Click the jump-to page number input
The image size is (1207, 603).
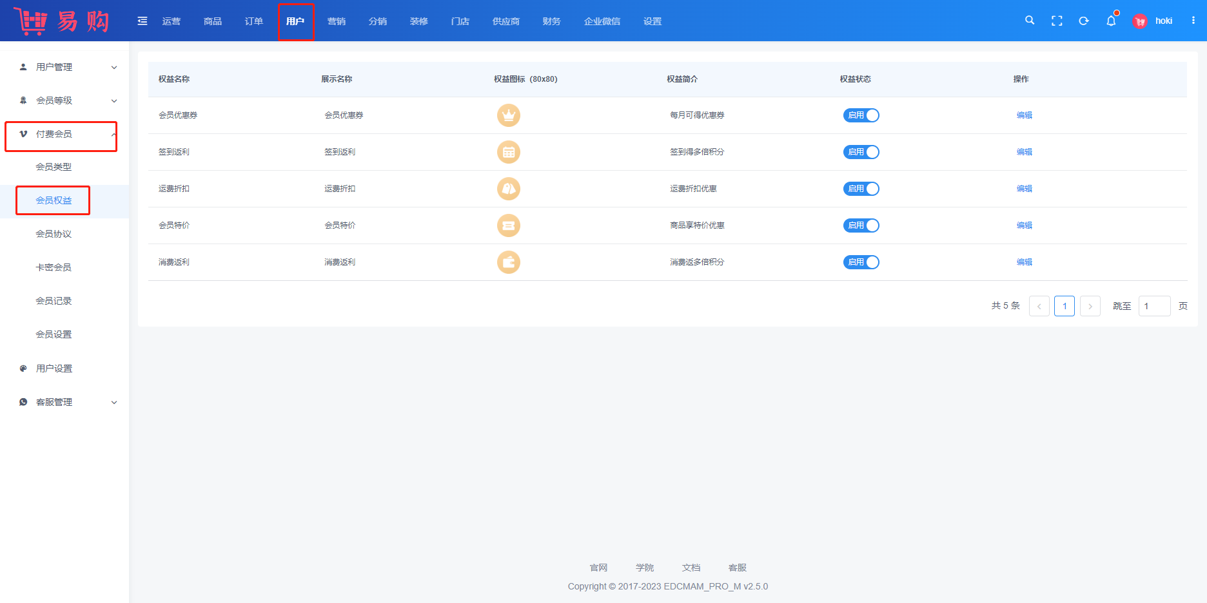[1154, 306]
